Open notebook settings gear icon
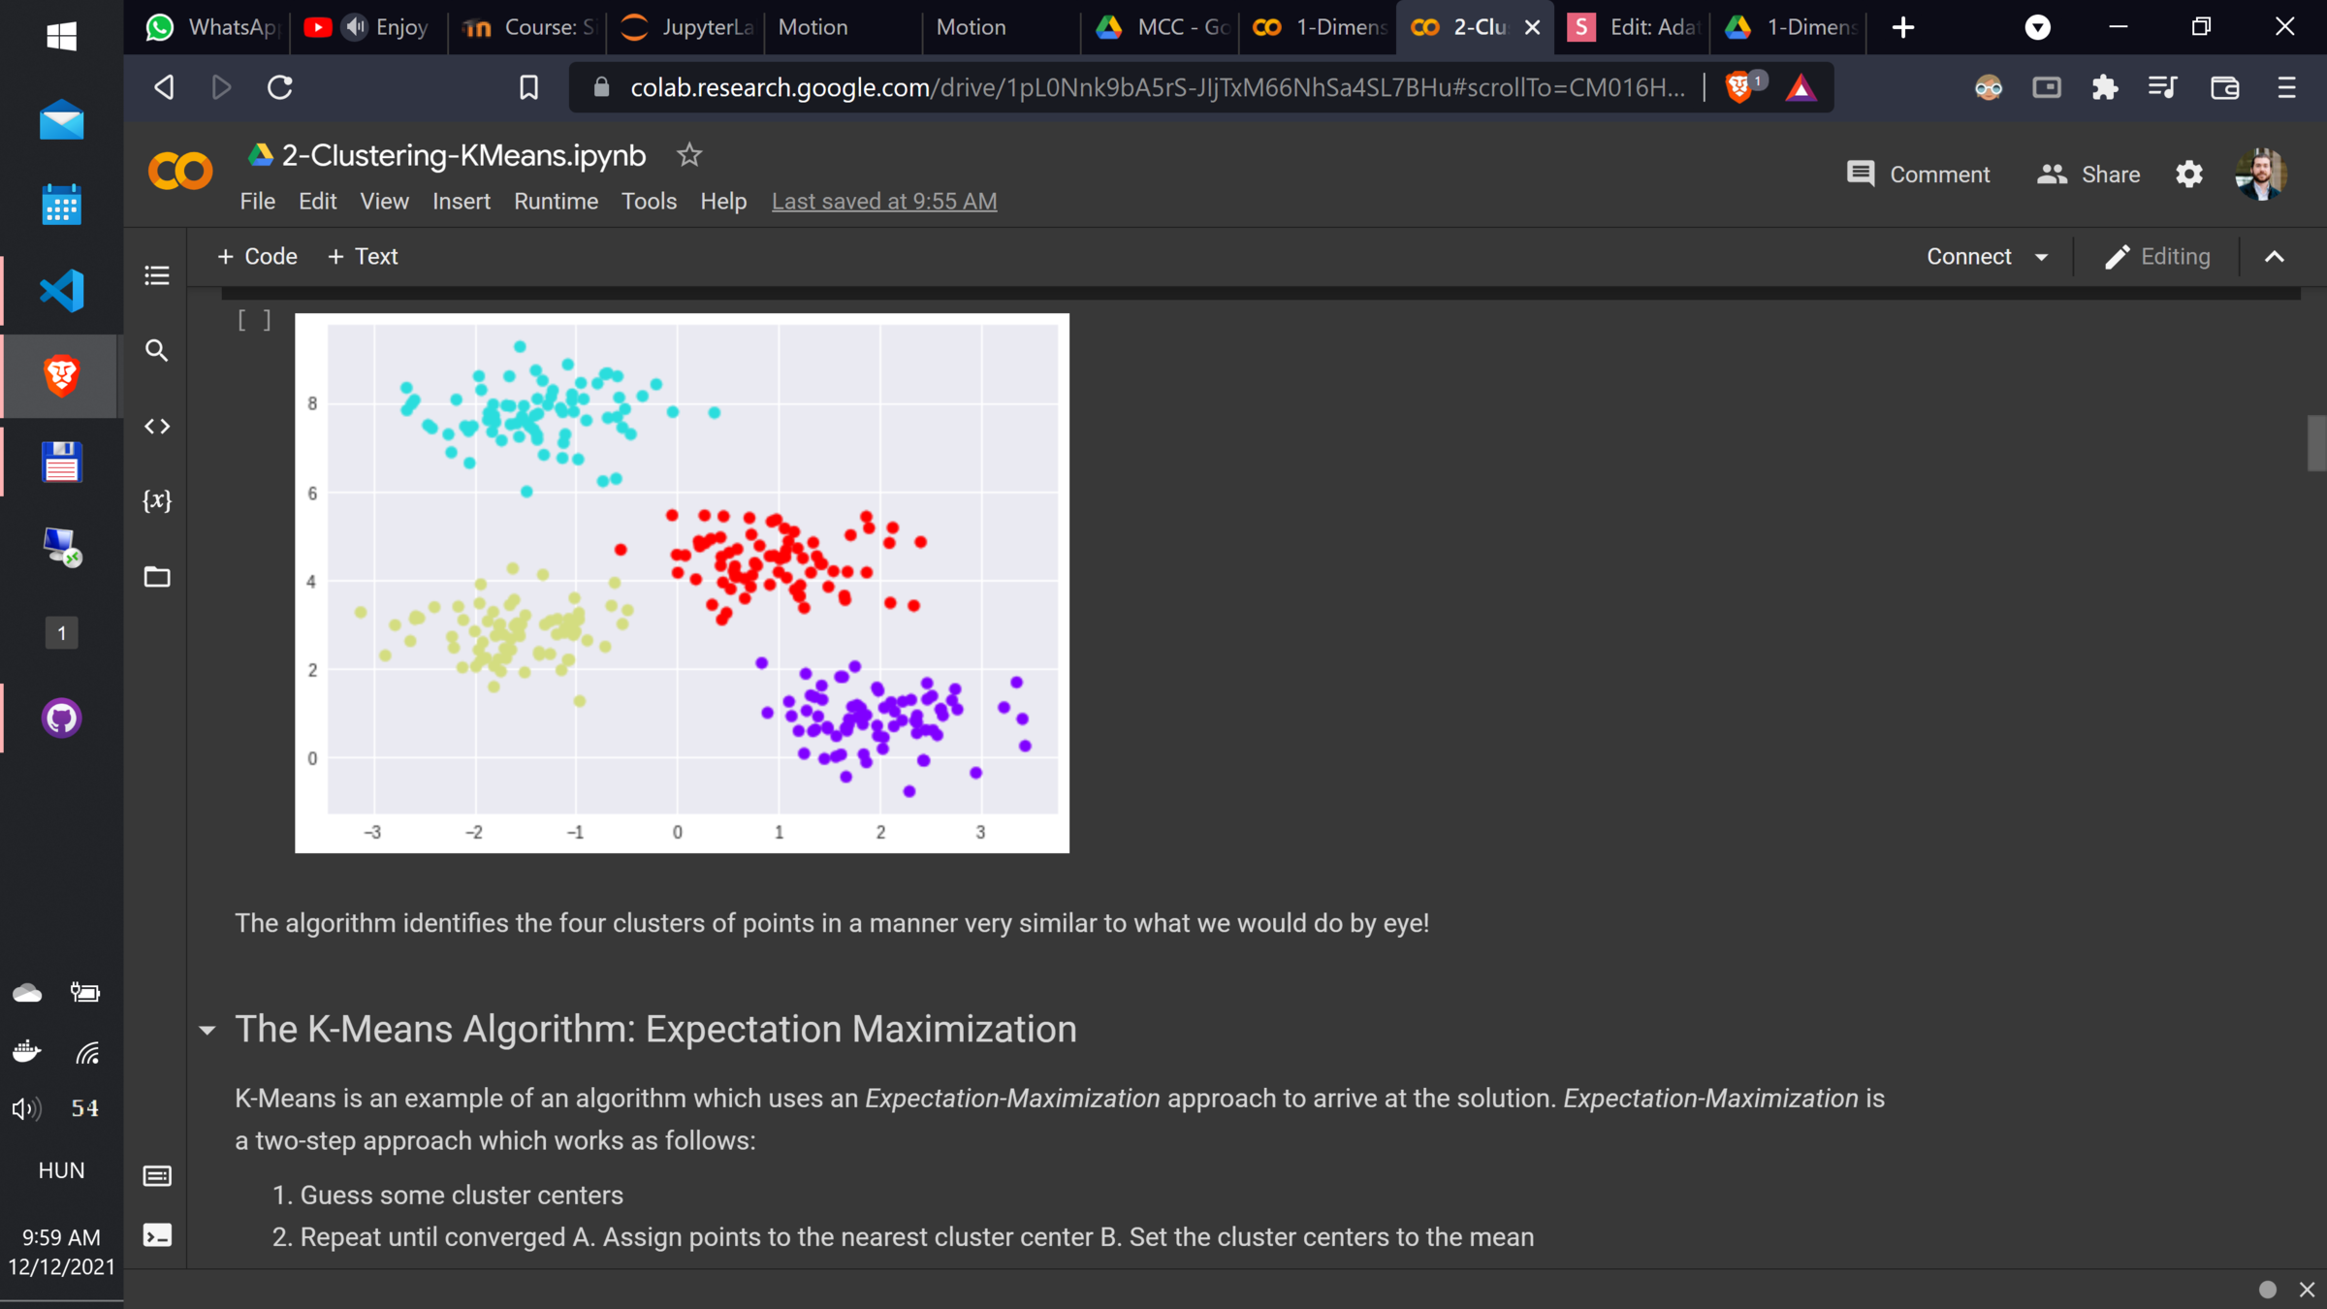Viewport: 2327px width, 1309px height. click(2188, 175)
